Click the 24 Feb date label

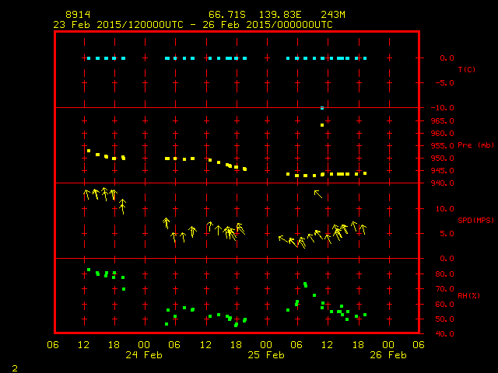[143, 354]
